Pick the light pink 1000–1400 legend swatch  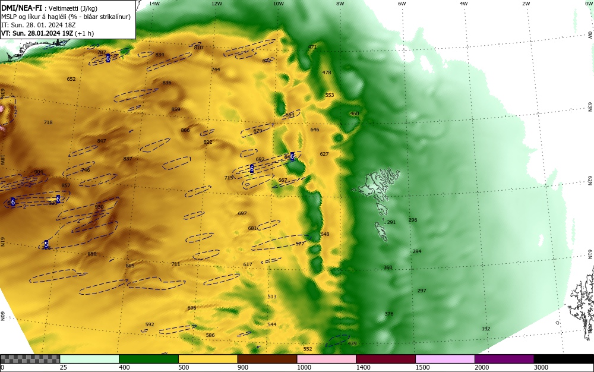(x=327, y=359)
